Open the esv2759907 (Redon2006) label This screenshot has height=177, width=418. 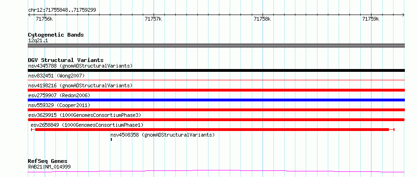coord(59,95)
